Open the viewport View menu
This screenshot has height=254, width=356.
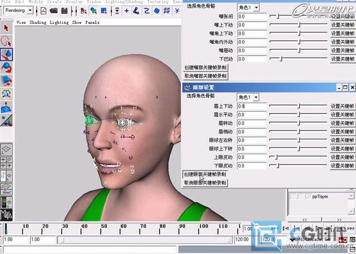click(x=21, y=22)
